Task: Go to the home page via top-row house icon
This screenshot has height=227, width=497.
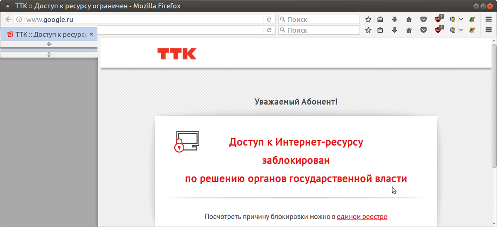Action: click(409, 19)
